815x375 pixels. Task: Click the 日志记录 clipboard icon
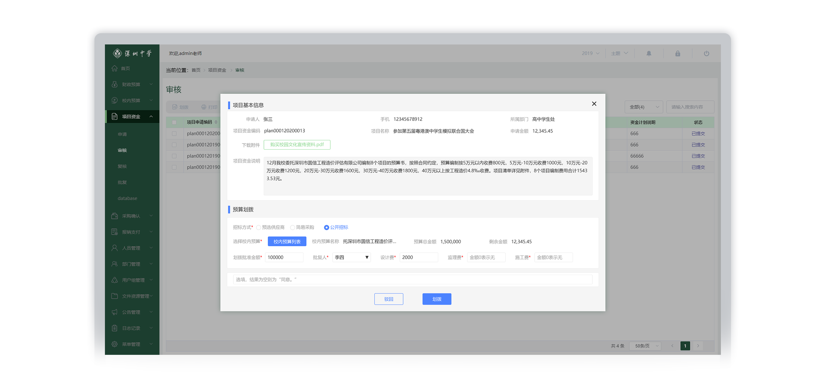[x=115, y=328]
